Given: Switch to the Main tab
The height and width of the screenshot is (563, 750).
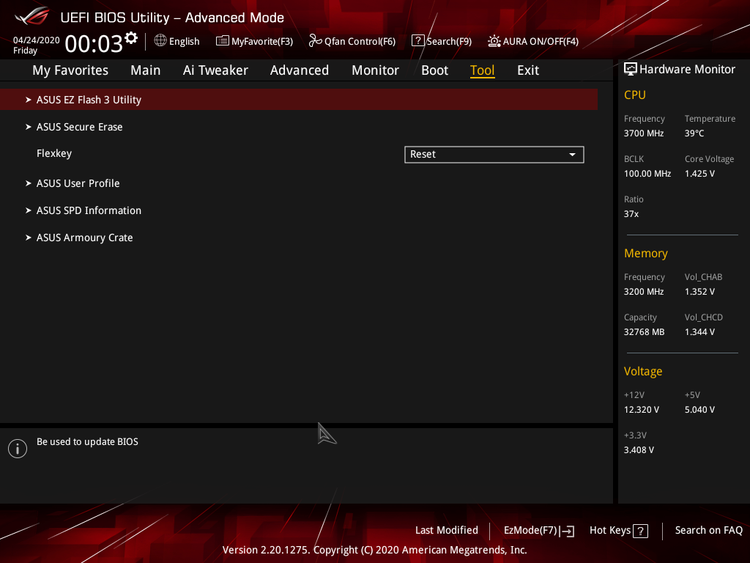Looking at the screenshot, I should [146, 70].
